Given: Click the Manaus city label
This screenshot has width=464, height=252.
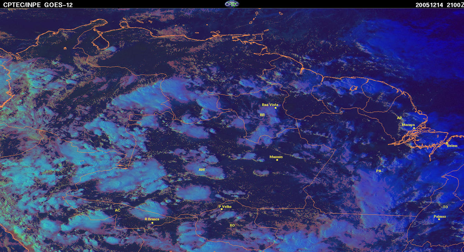Looking at the screenshot, I should [x=276, y=157].
